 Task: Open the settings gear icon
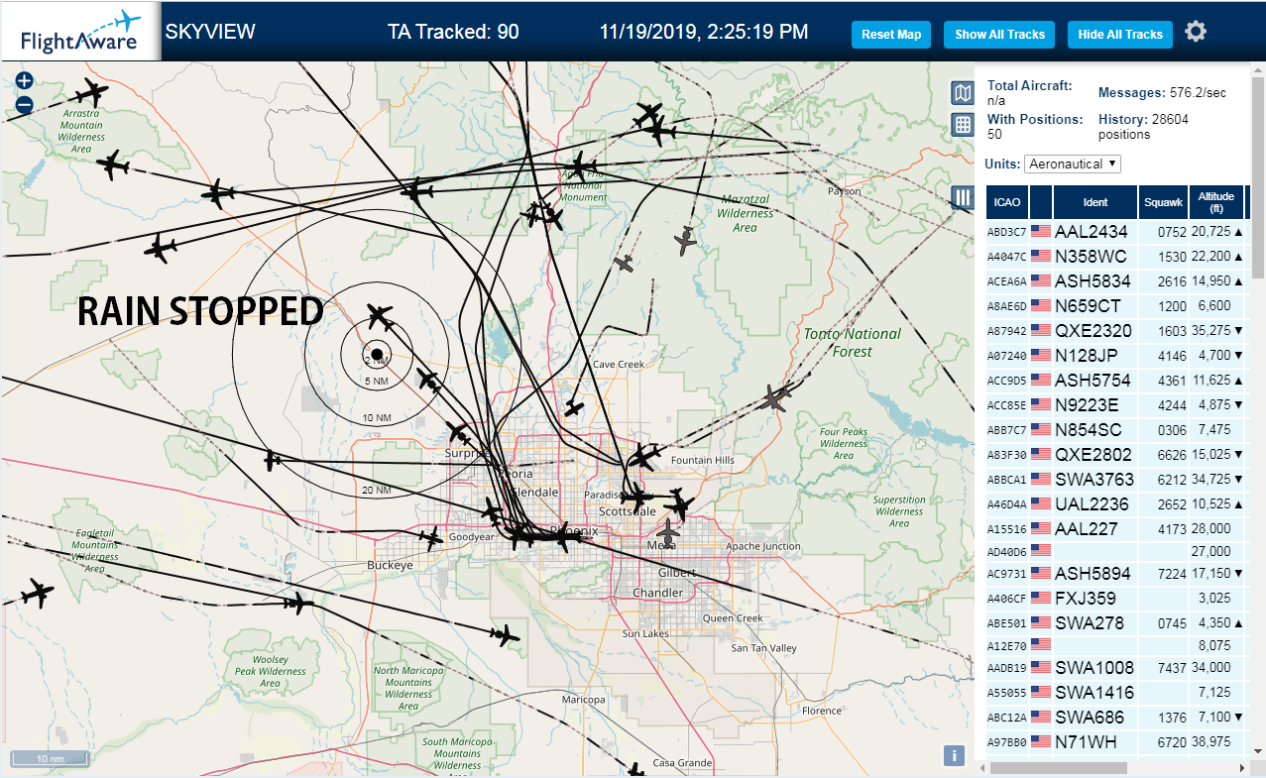(1196, 32)
